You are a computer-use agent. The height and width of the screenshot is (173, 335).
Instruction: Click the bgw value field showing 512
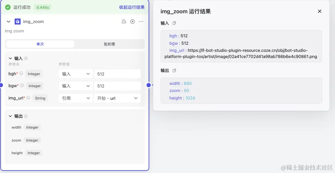117,86
